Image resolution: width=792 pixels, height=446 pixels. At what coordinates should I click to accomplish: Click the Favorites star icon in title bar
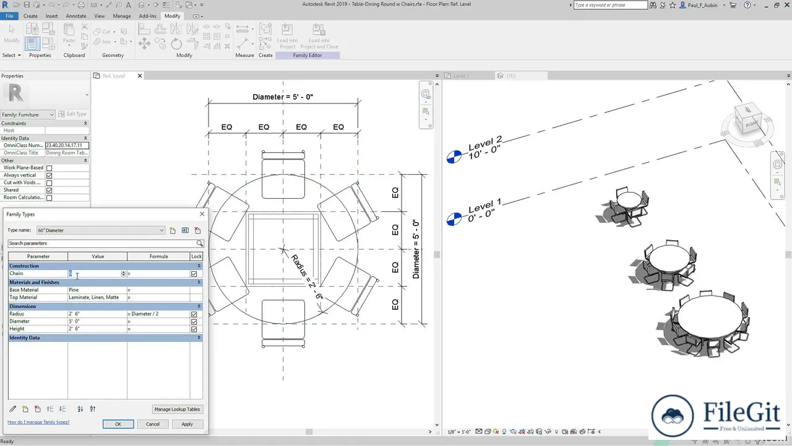(671, 5)
